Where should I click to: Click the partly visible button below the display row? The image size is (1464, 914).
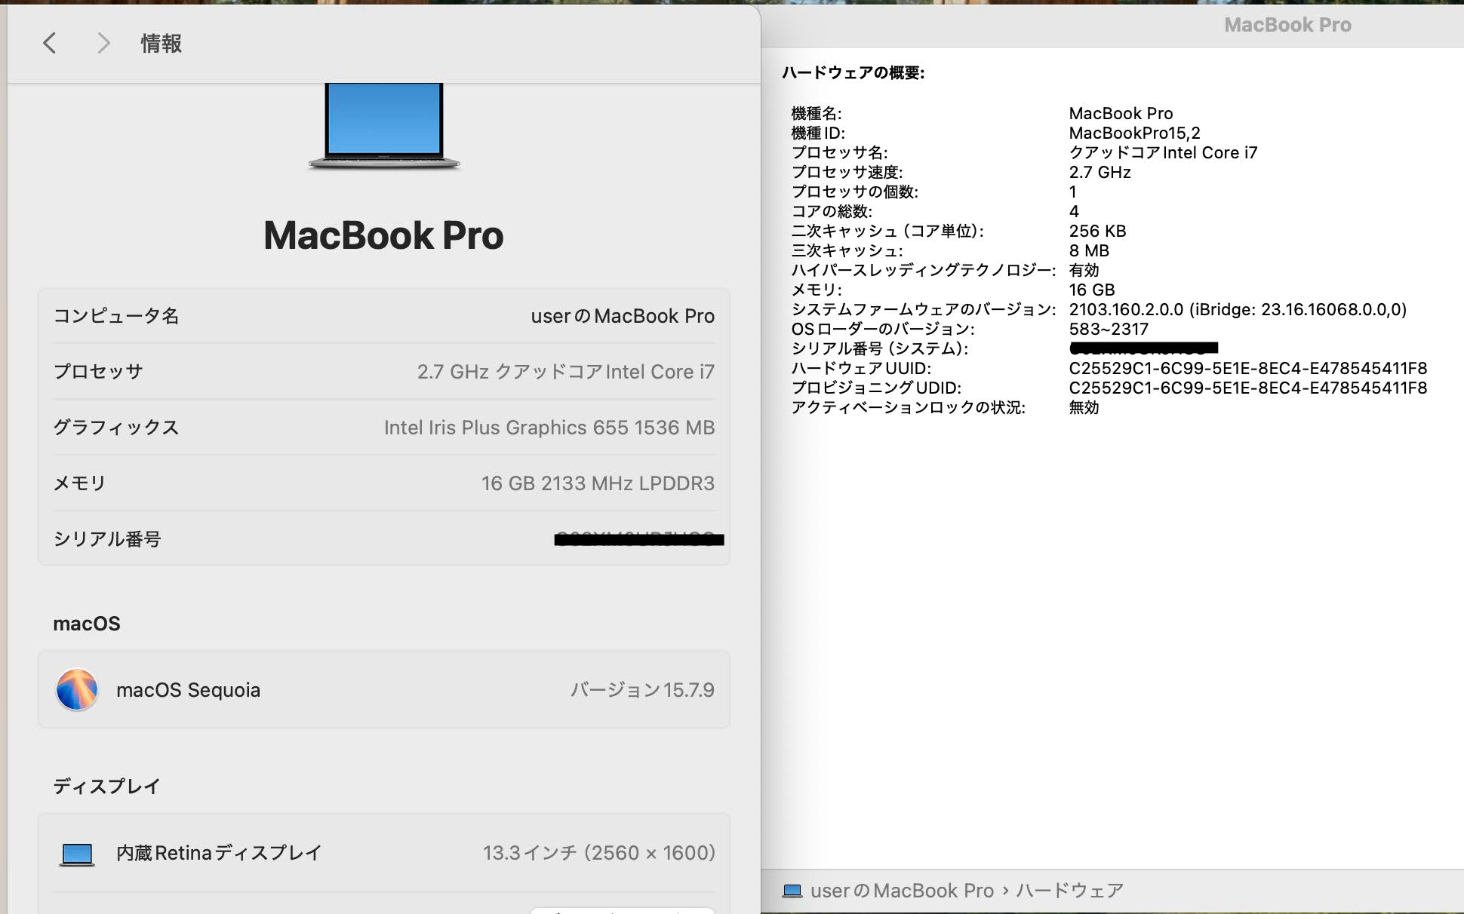pos(622,910)
